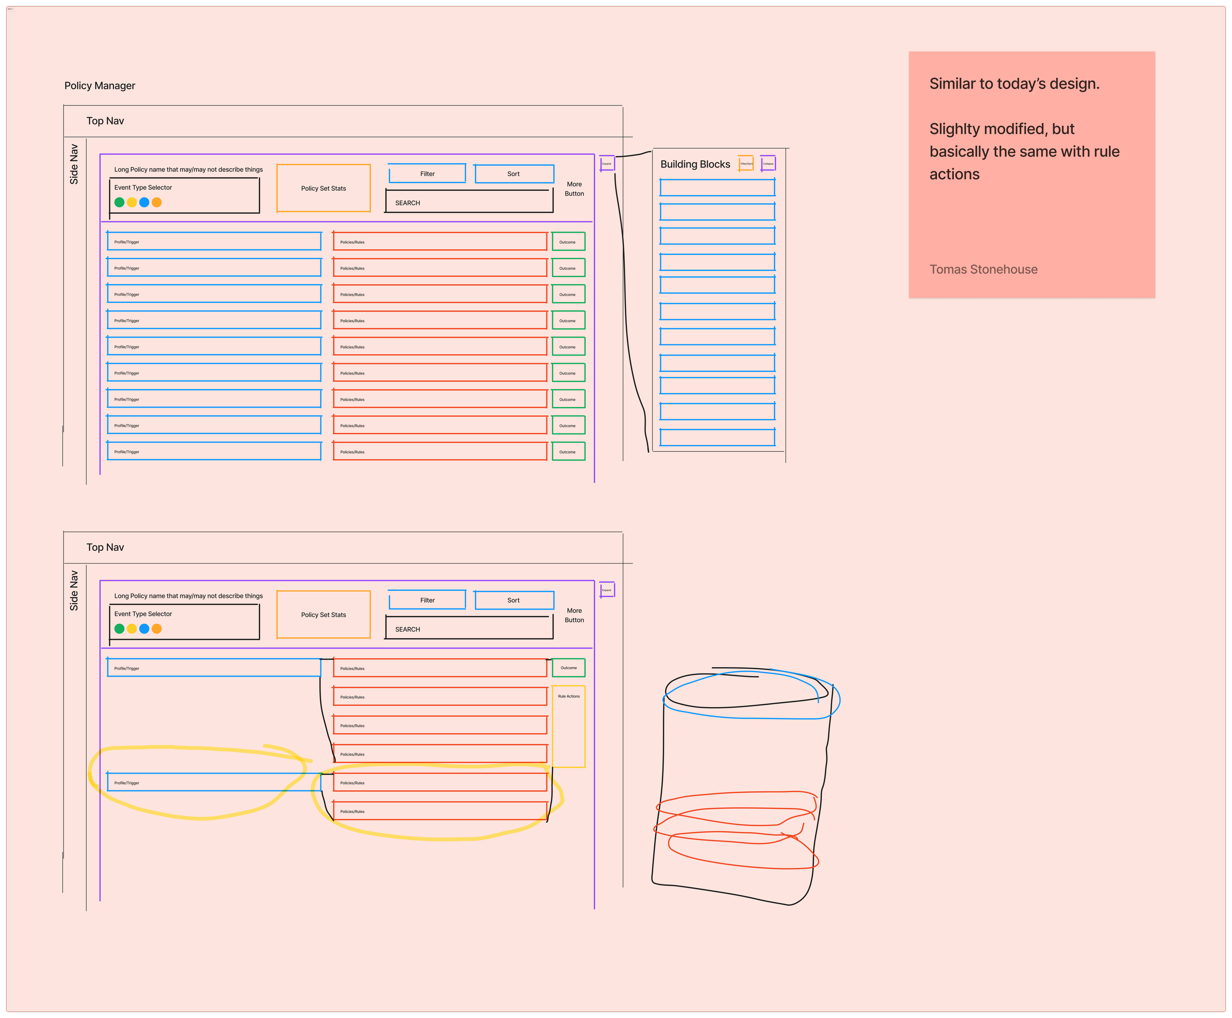Select orange event type dot, lower wireframe
Image resolution: width=1232 pixels, height=1018 pixels.
(157, 629)
